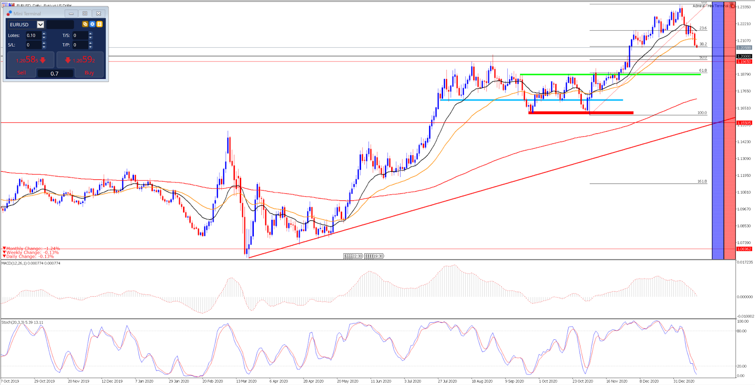This screenshot has width=755, height=385.
Task: Increase T/P with the up stepper arrow
Action: point(91,43)
